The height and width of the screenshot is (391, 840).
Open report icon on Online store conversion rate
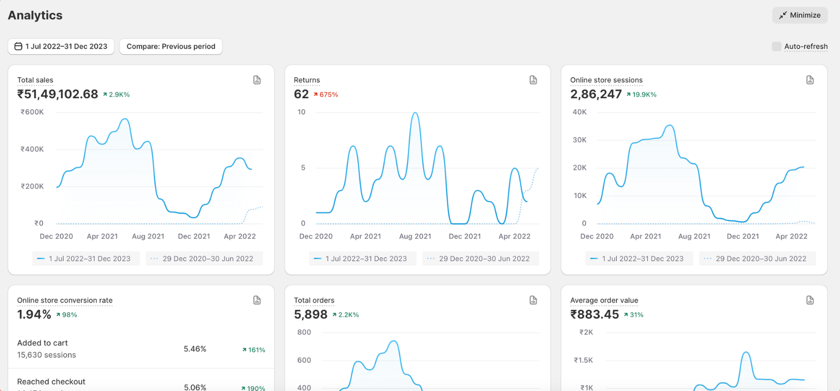click(257, 300)
